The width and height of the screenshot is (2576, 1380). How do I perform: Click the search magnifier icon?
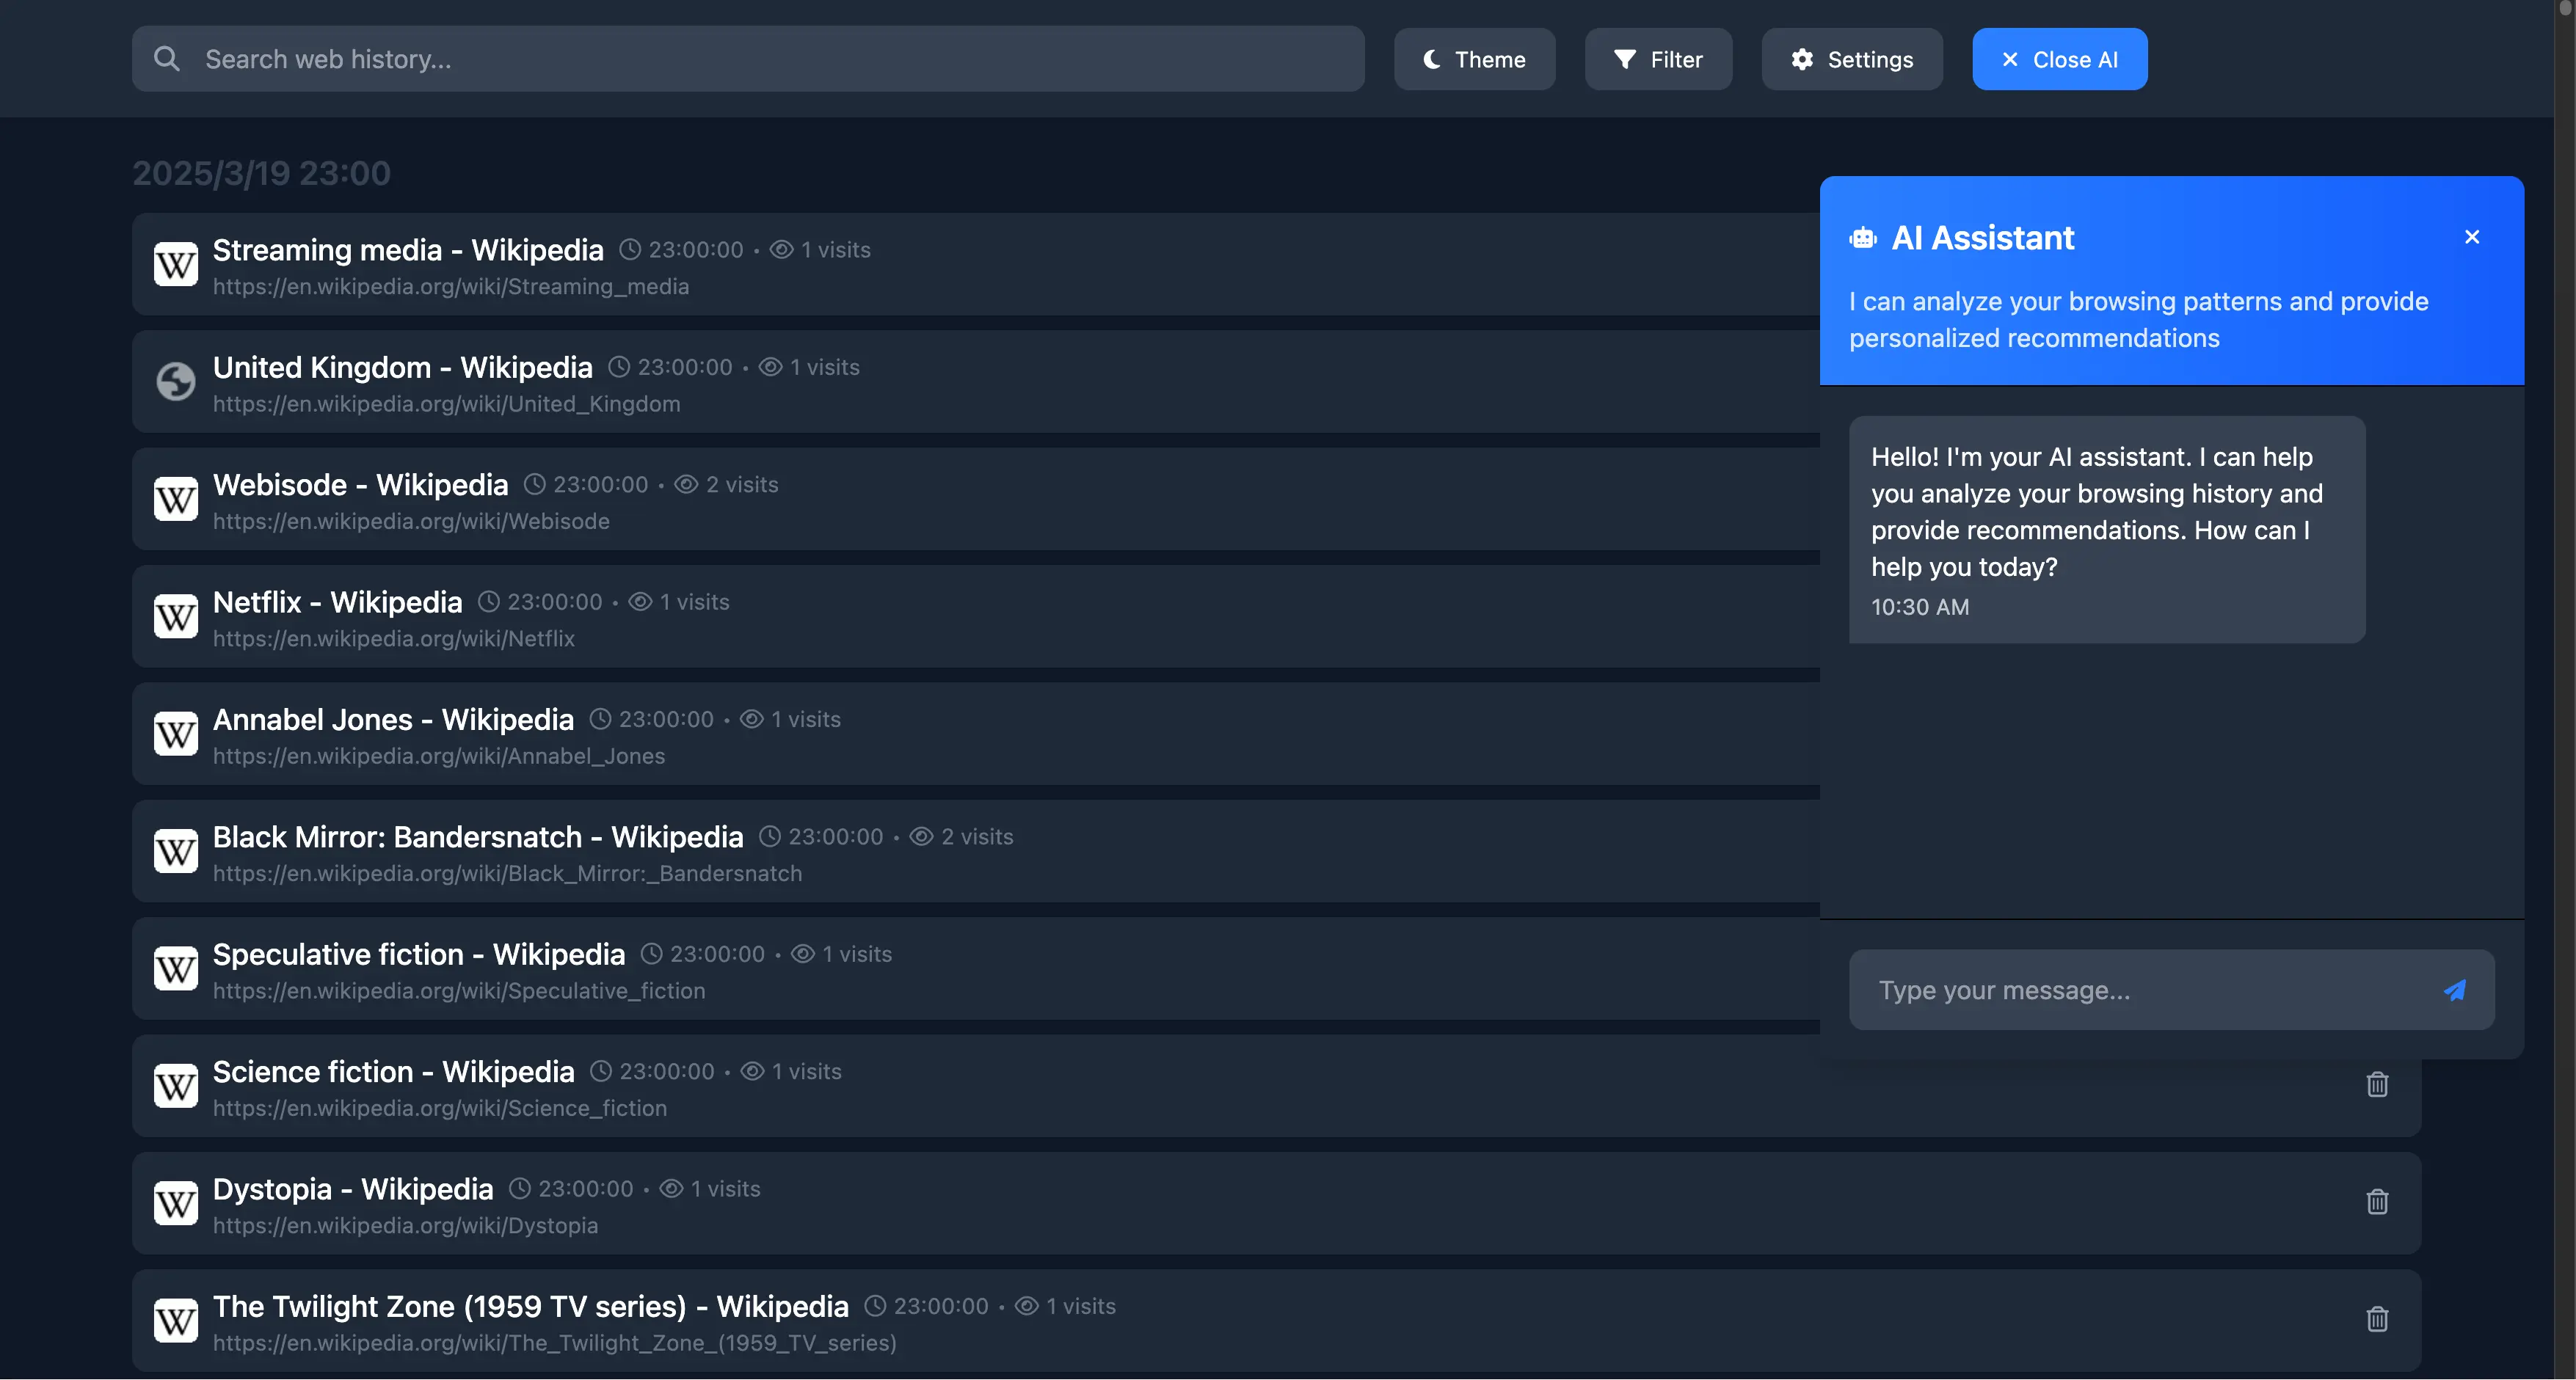point(167,59)
